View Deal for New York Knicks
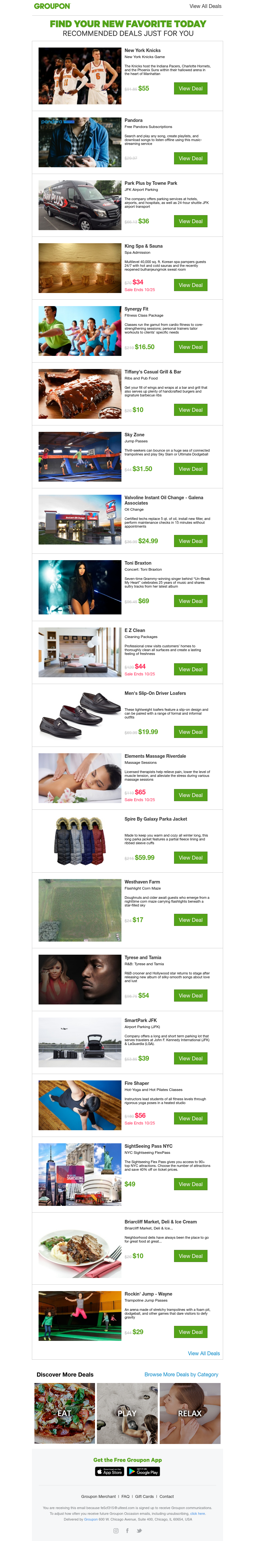 (191, 88)
